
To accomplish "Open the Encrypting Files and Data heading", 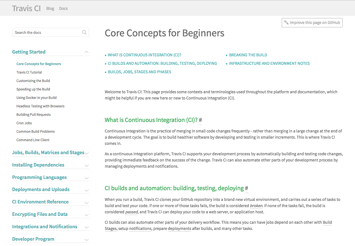I will [40, 214].
